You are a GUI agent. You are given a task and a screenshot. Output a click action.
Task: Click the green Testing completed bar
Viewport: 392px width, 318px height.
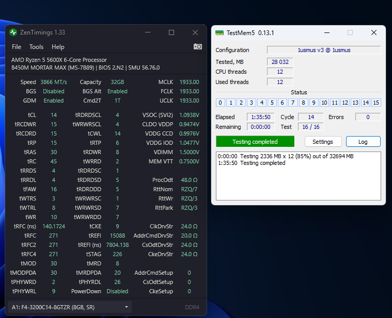pos(255,142)
